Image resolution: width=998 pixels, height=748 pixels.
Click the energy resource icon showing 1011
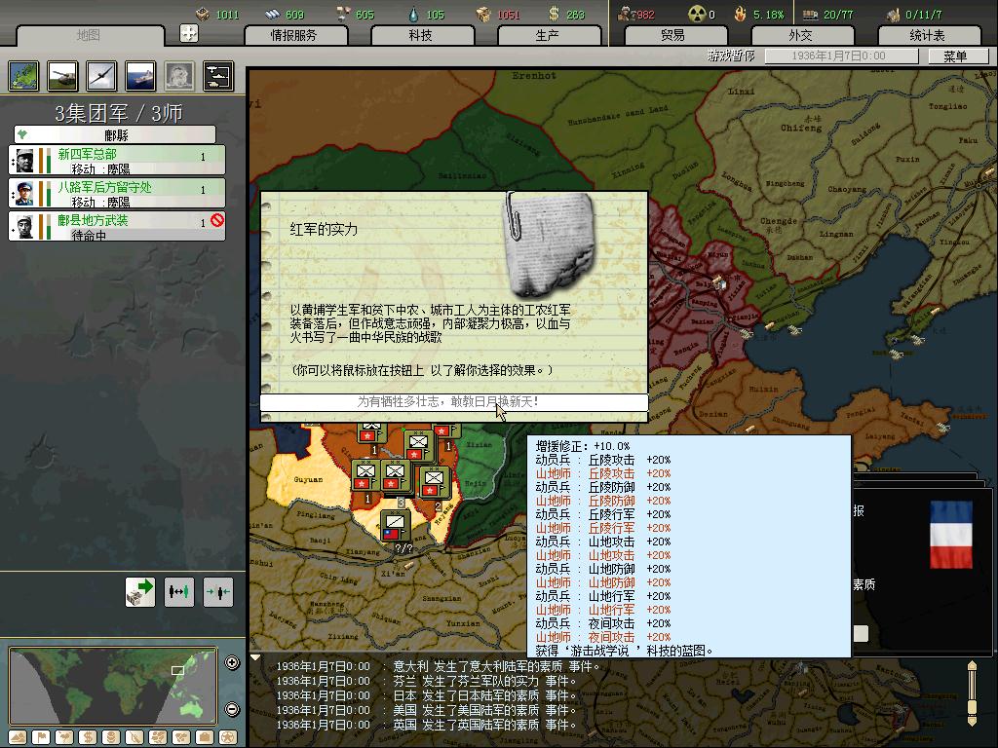(203, 14)
